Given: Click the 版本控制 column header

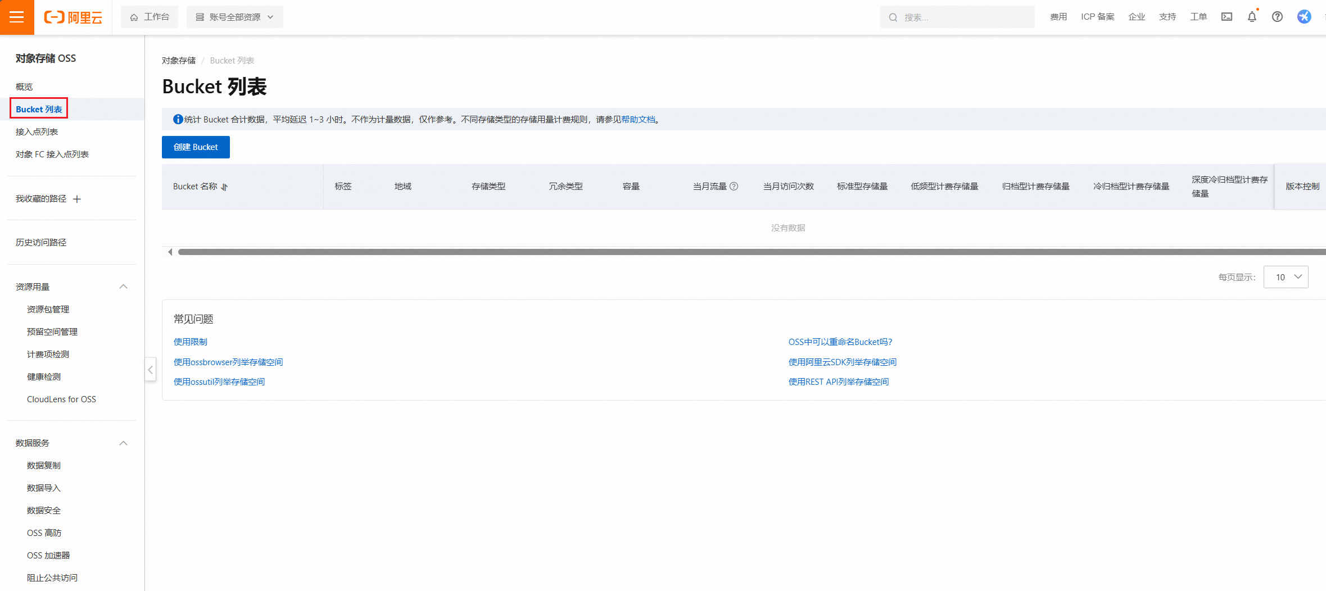Looking at the screenshot, I should pyautogui.click(x=1302, y=187).
